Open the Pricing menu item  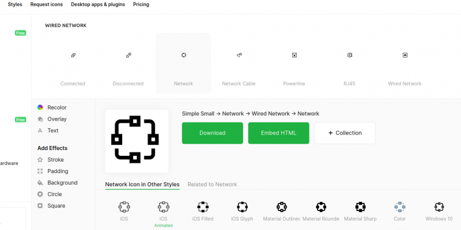pos(141,5)
